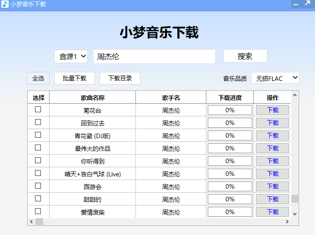Check the box next to 爱情废柴

point(38,211)
